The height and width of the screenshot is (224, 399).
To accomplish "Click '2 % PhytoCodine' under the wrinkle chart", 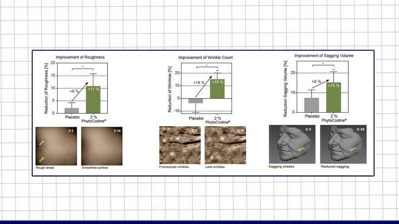I will tap(218, 120).
